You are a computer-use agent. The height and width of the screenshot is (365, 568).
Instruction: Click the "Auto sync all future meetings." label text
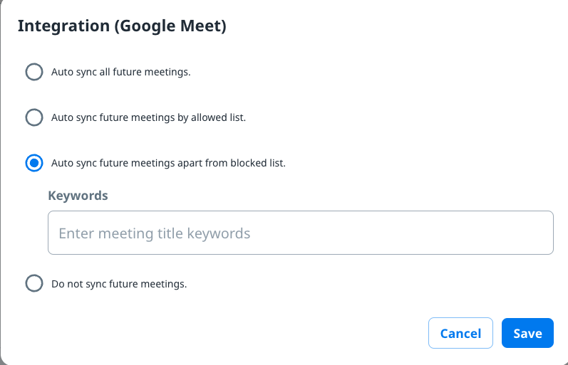[x=120, y=72]
